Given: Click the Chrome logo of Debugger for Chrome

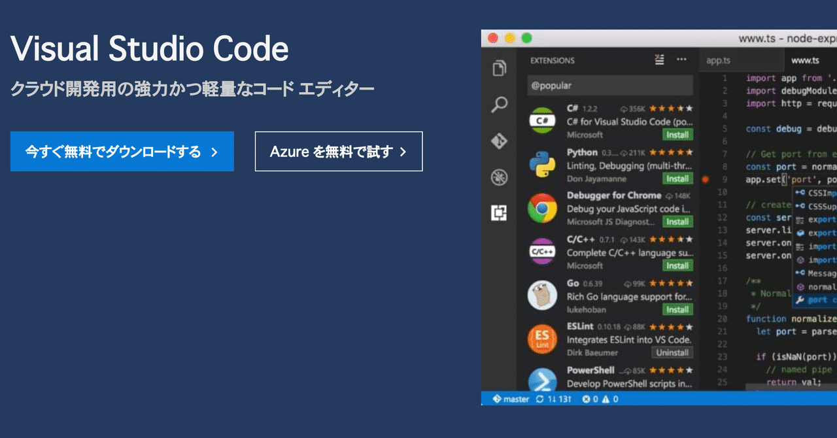Looking at the screenshot, I should (542, 208).
